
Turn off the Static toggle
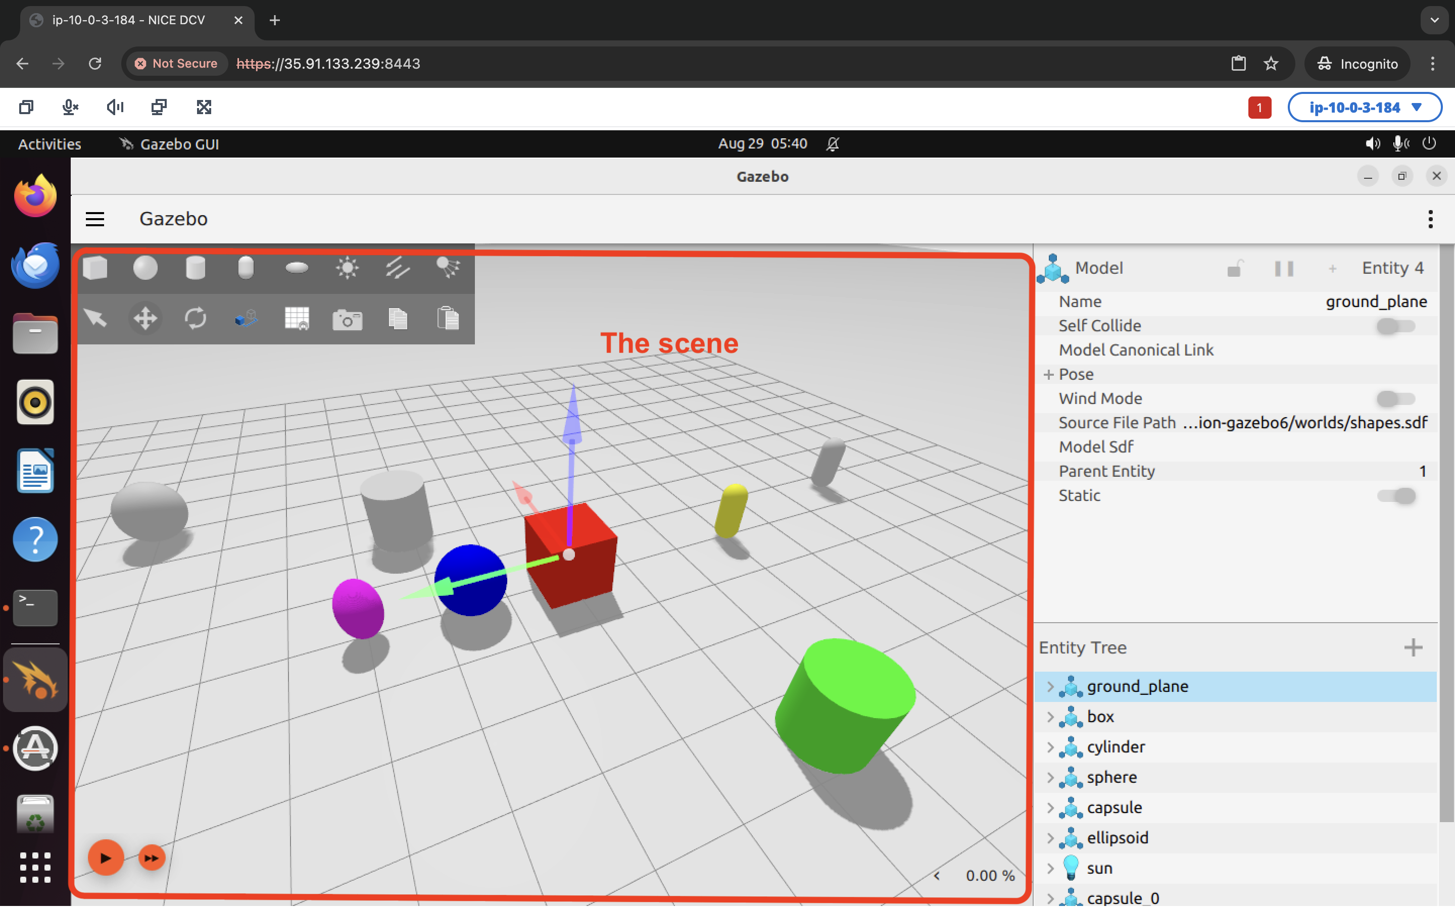(1395, 496)
